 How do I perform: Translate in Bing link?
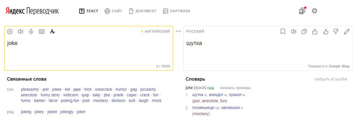tap(345, 66)
